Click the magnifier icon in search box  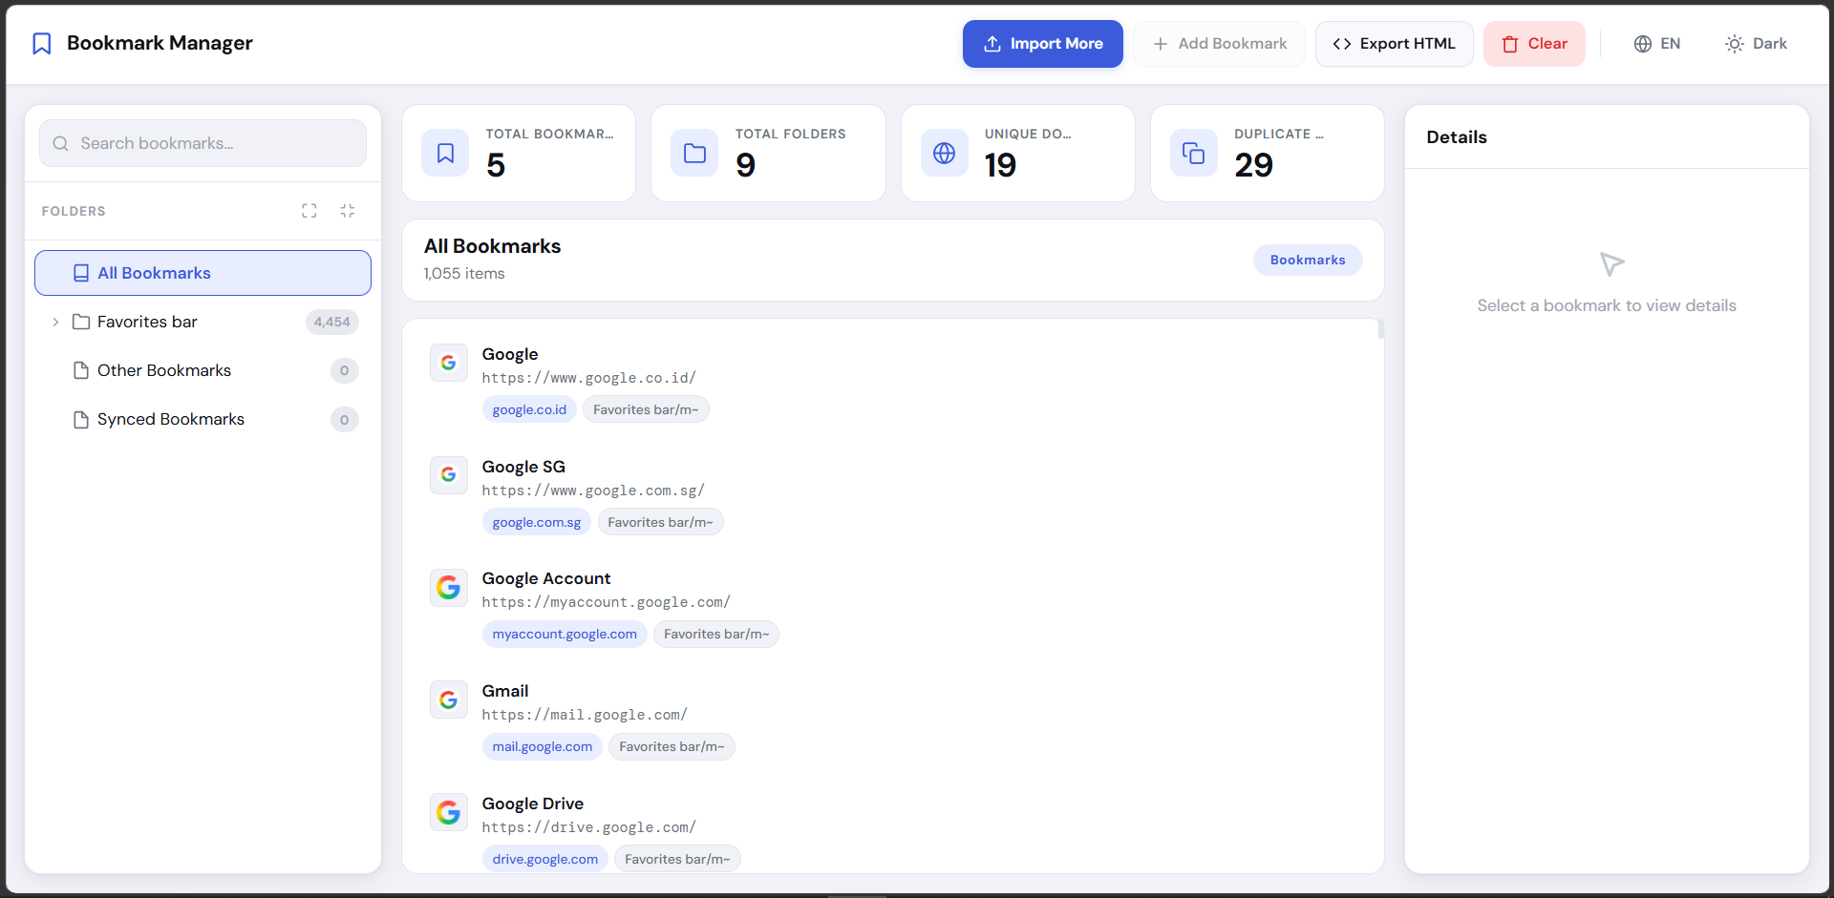click(x=61, y=143)
